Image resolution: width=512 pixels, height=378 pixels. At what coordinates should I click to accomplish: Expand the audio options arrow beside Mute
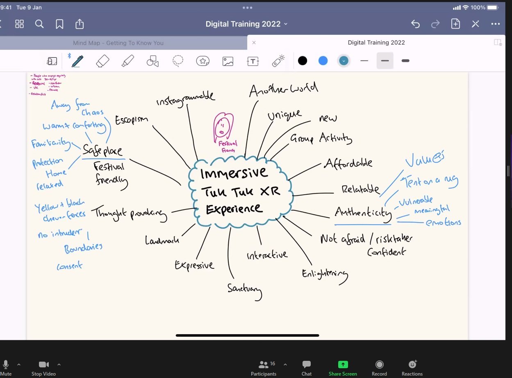click(18, 364)
